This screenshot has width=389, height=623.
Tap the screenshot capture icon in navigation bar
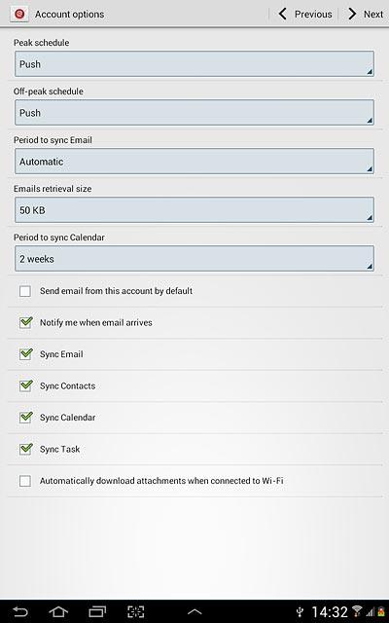click(x=136, y=611)
